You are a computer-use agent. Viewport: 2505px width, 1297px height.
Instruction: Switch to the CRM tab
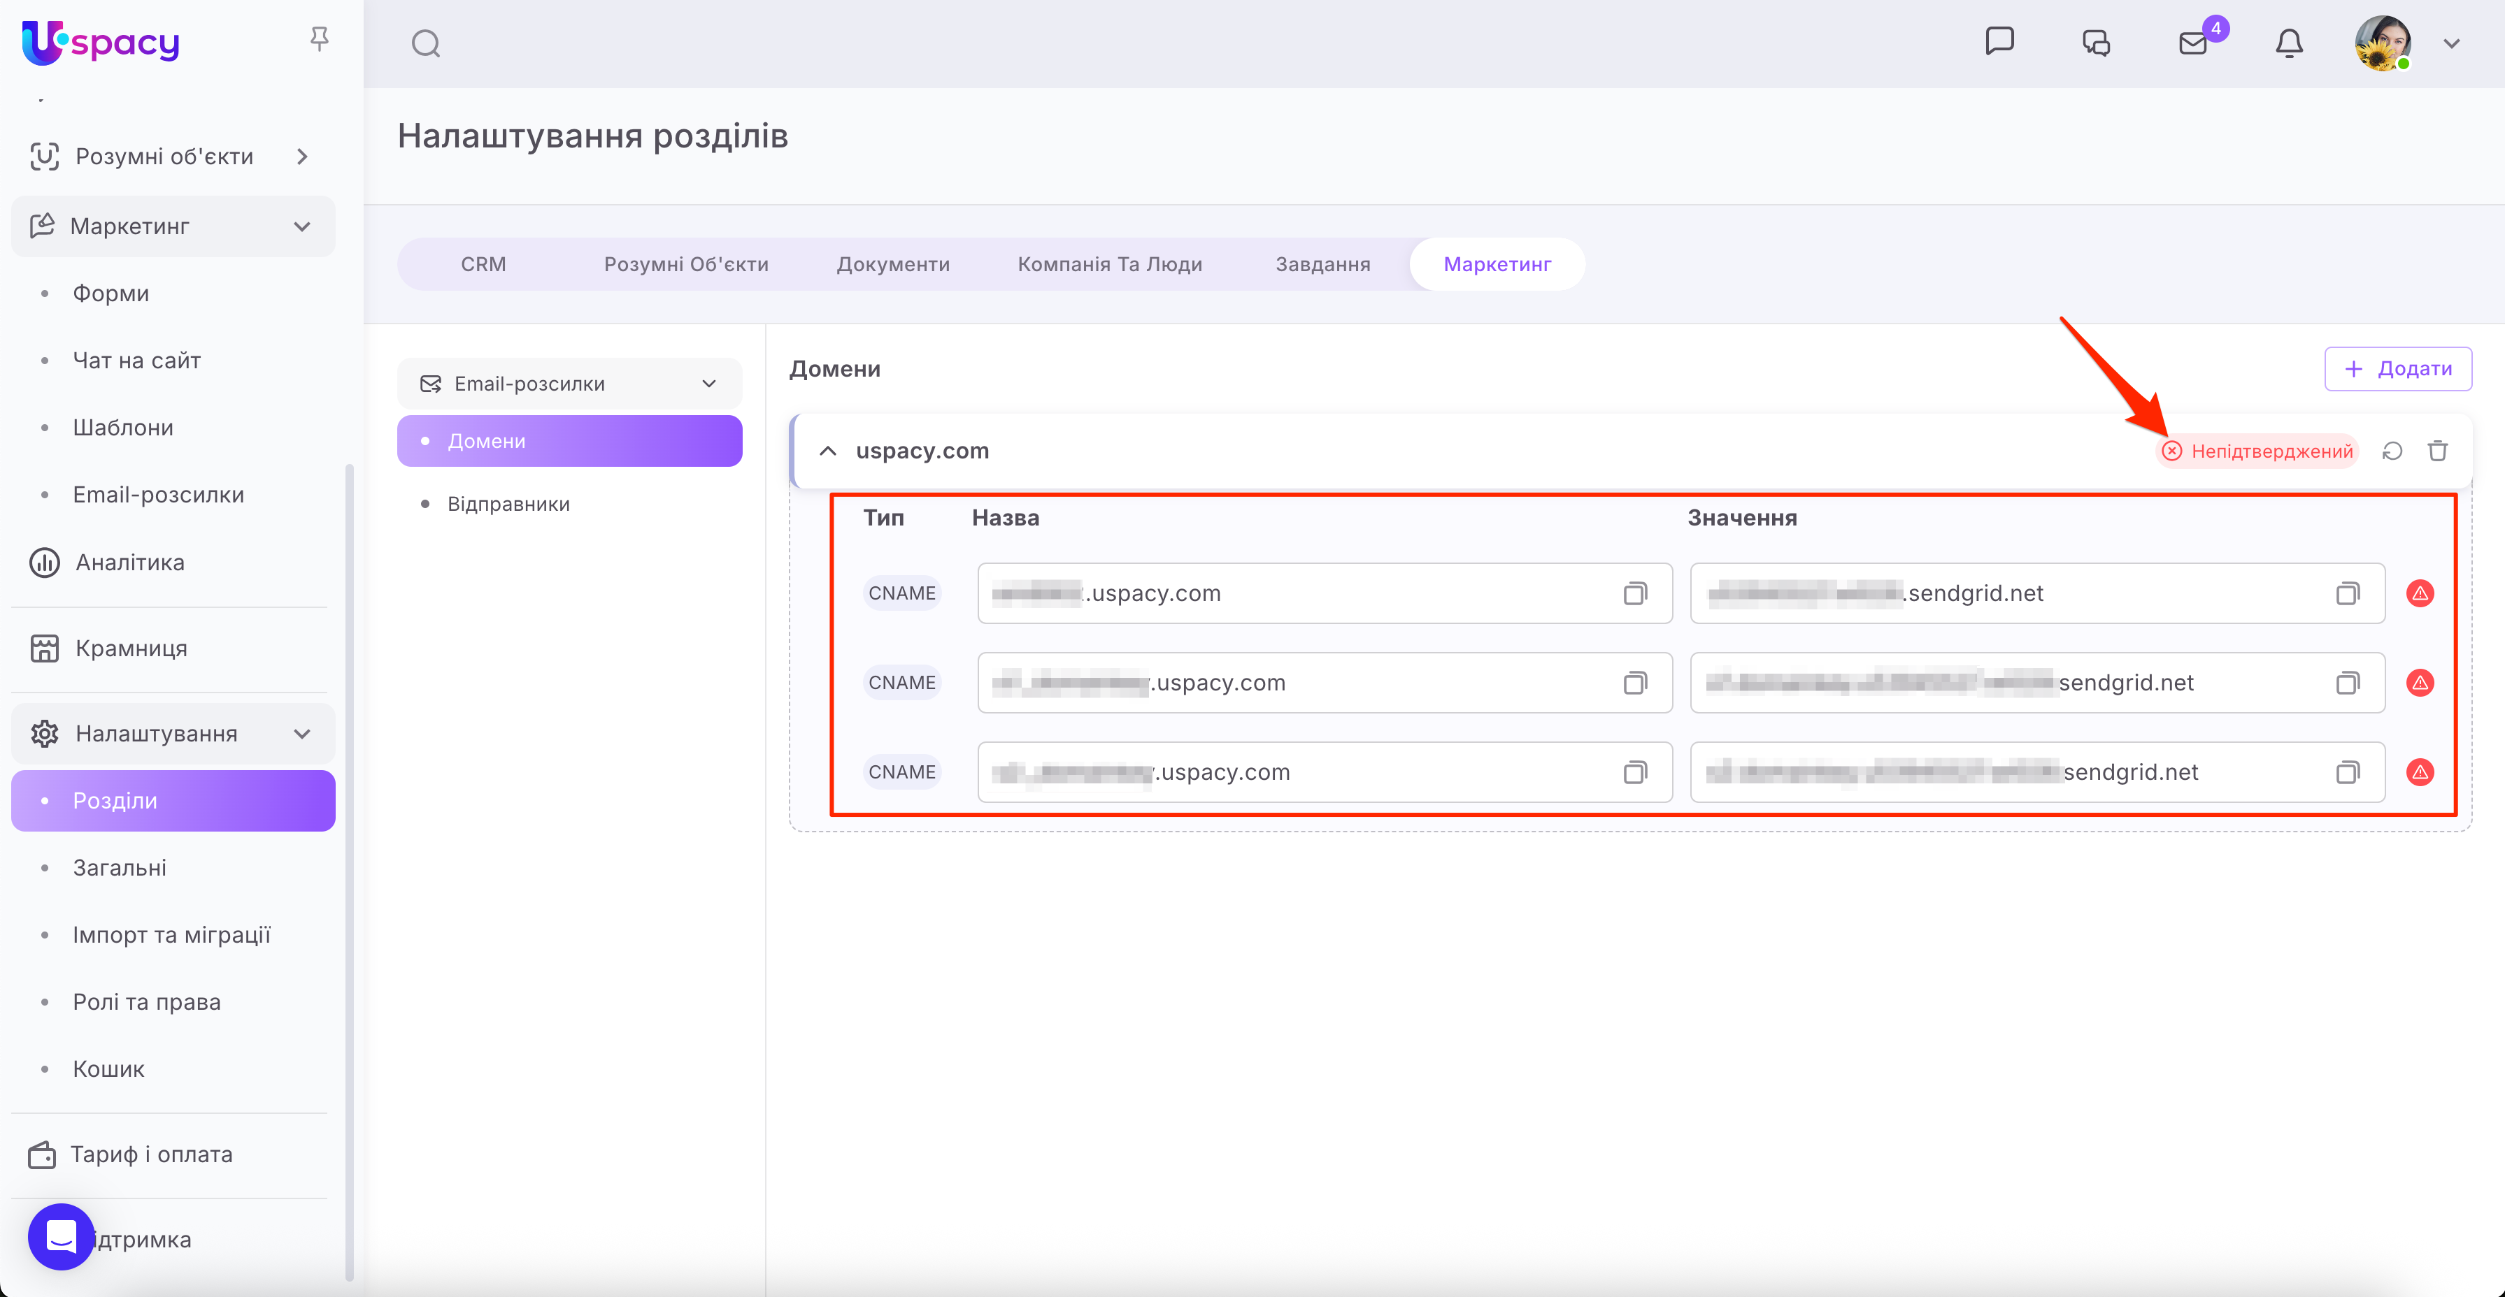tap(483, 264)
